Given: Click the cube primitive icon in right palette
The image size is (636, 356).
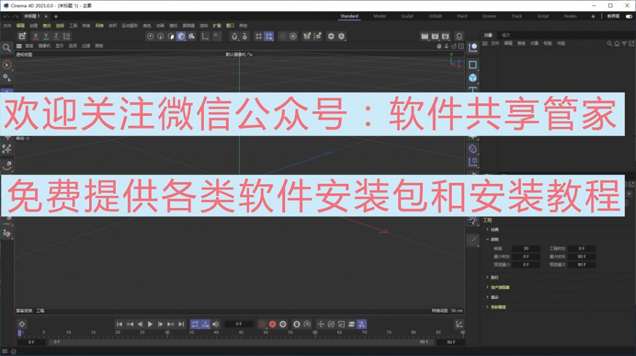Looking at the screenshot, I should [473, 78].
